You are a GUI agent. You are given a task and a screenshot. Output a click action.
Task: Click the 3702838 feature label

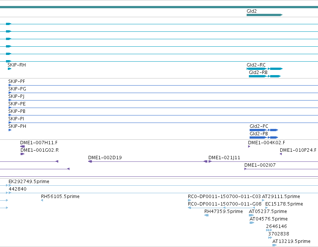[x=279, y=234]
